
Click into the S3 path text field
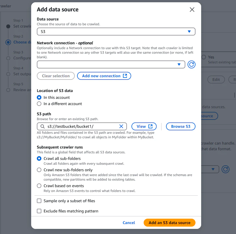point(82,126)
